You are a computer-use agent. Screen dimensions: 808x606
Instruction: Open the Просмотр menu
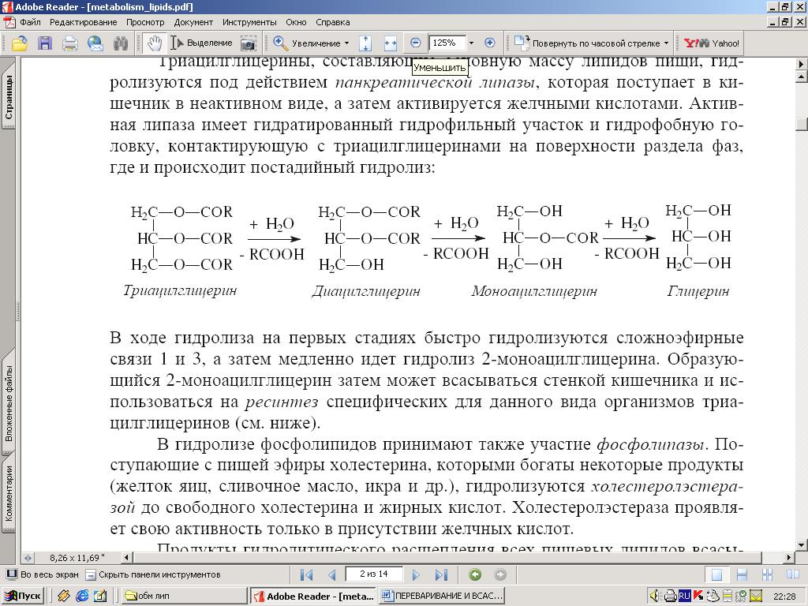pyautogui.click(x=145, y=22)
